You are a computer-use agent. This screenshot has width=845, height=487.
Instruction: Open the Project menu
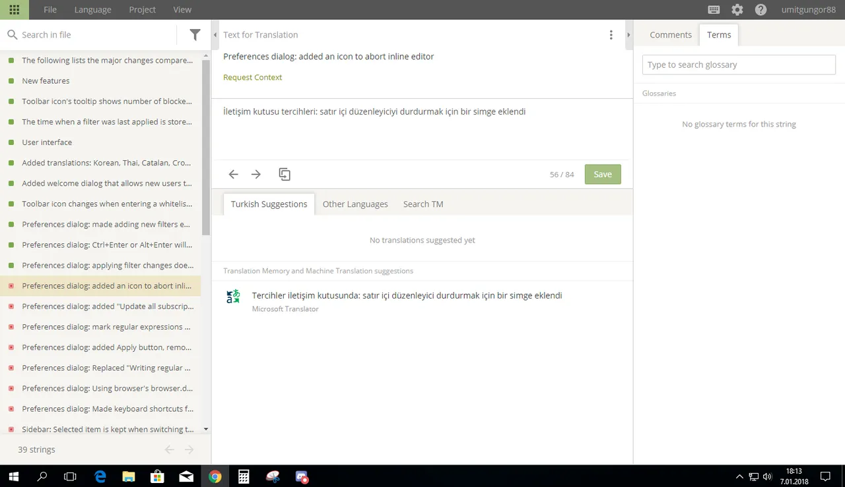[143, 10]
